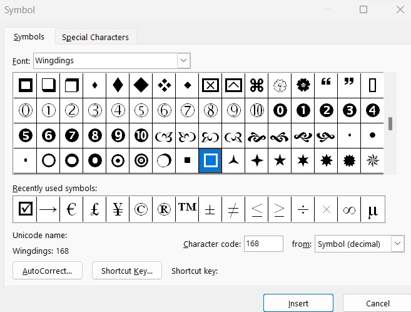Choose the shadowed empty box symbol
The width and height of the screenshot is (411, 312).
pos(49,85)
